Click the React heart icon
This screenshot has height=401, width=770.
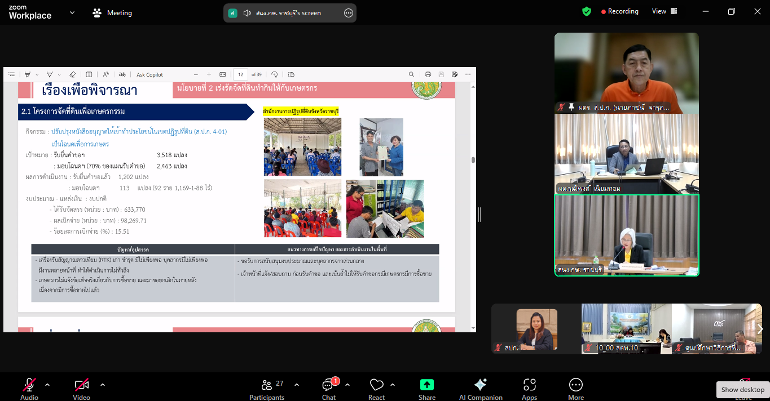click(x=376, y=389)
